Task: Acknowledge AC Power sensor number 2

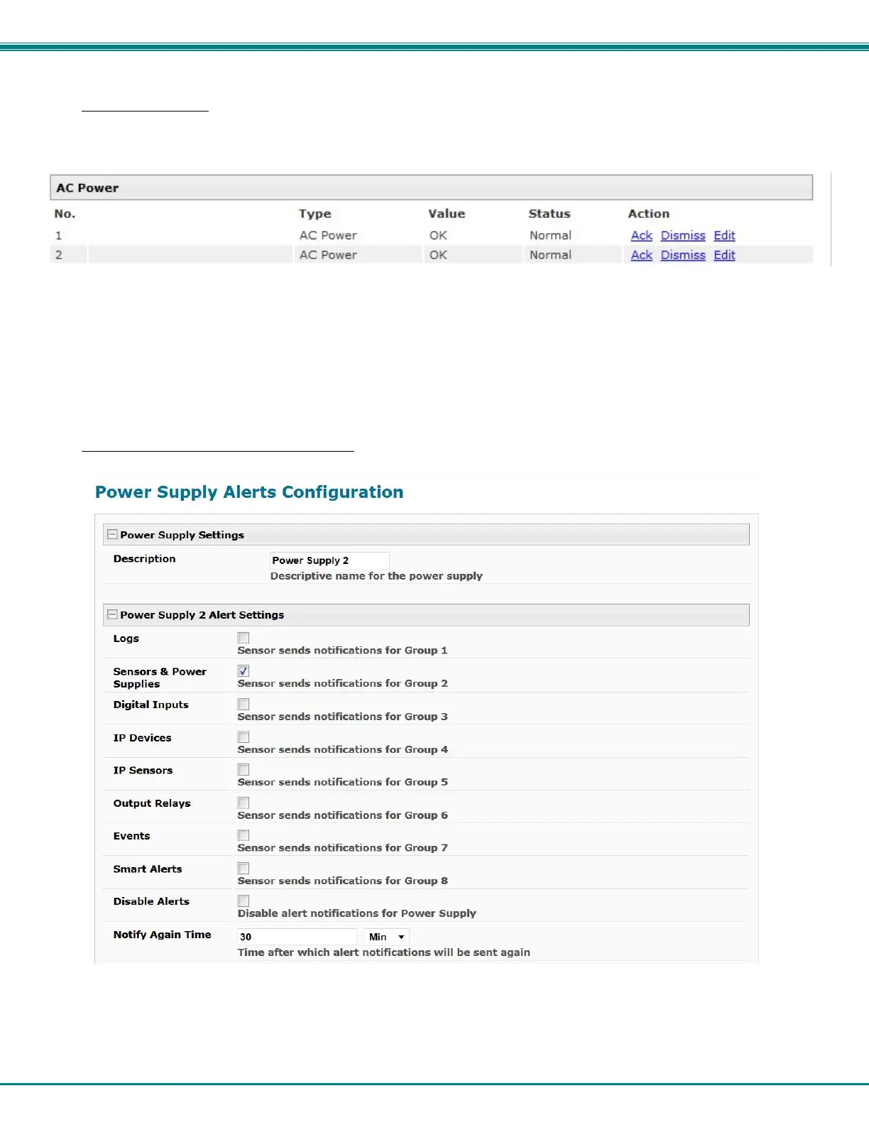Action: point(641,255)
